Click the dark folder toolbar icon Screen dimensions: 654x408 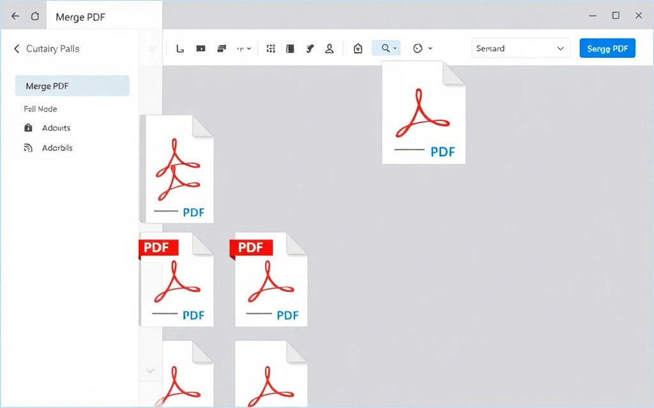click(201, 48)
